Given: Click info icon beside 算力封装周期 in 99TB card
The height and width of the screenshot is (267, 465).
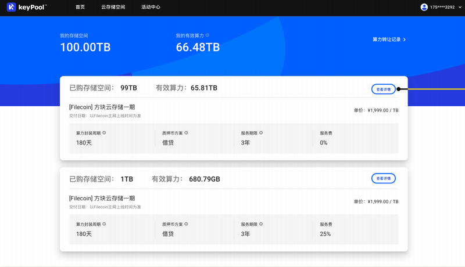Looking at the screenshot, I should (x=104, y=133).
